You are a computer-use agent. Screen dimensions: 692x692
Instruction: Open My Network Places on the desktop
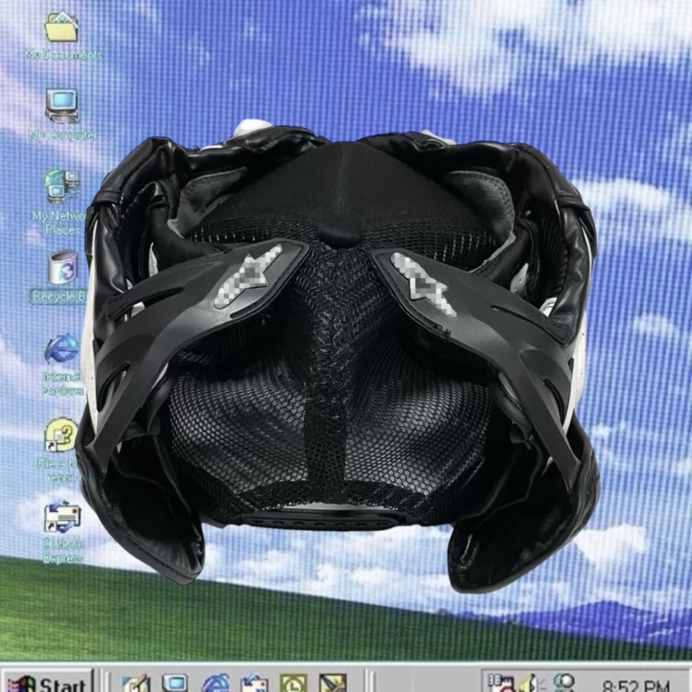(x=62, y=186)
